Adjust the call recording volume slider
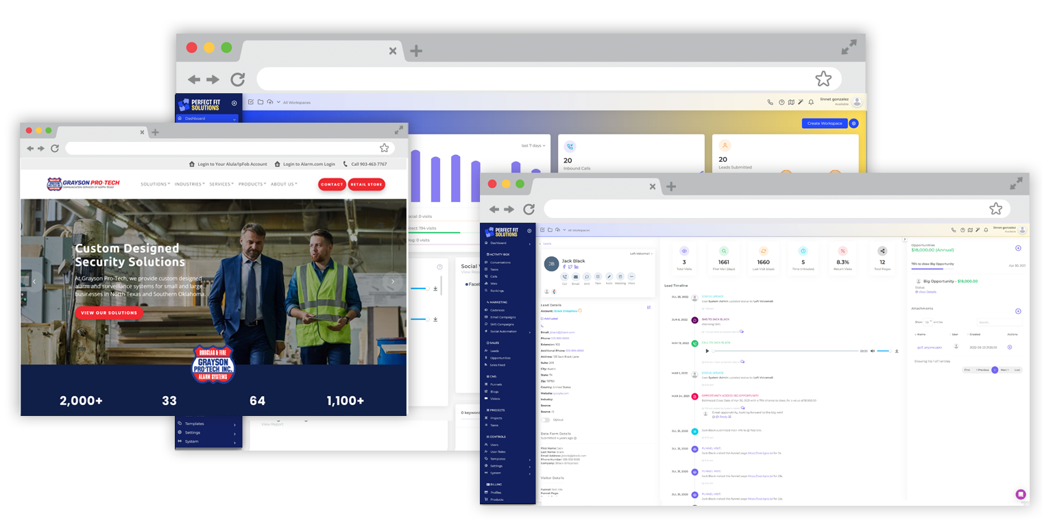 click(x=884, y=351)
